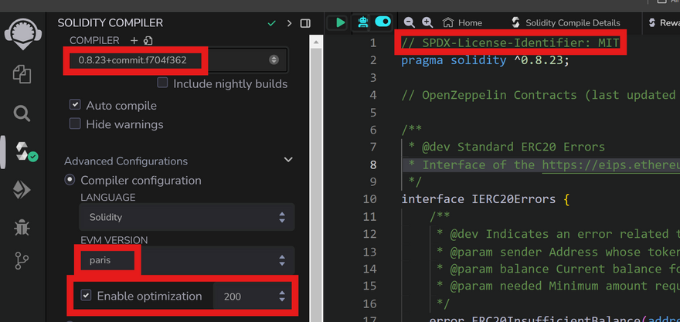Select the Compiler configuration radio button
The image size is (680, 322).
pos(70,180)
